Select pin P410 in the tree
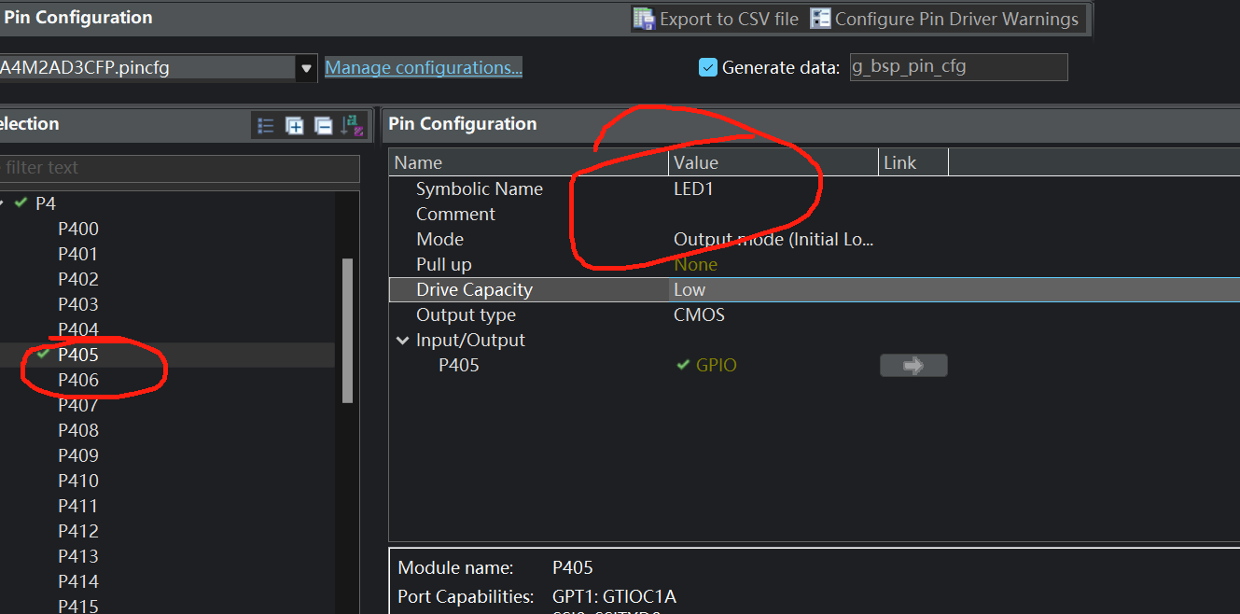This screenshot has width=1240, height=614. point(78,481)
